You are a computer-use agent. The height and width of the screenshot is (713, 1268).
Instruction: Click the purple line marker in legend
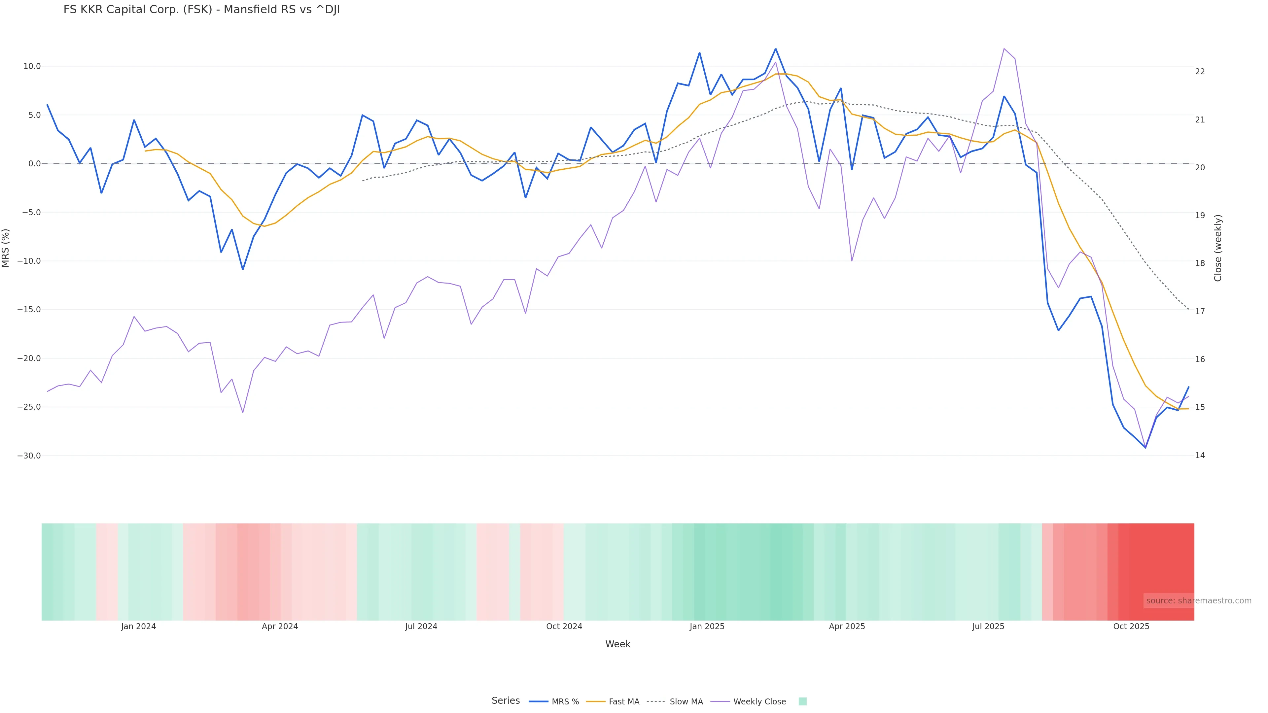(x=720, y=702)
